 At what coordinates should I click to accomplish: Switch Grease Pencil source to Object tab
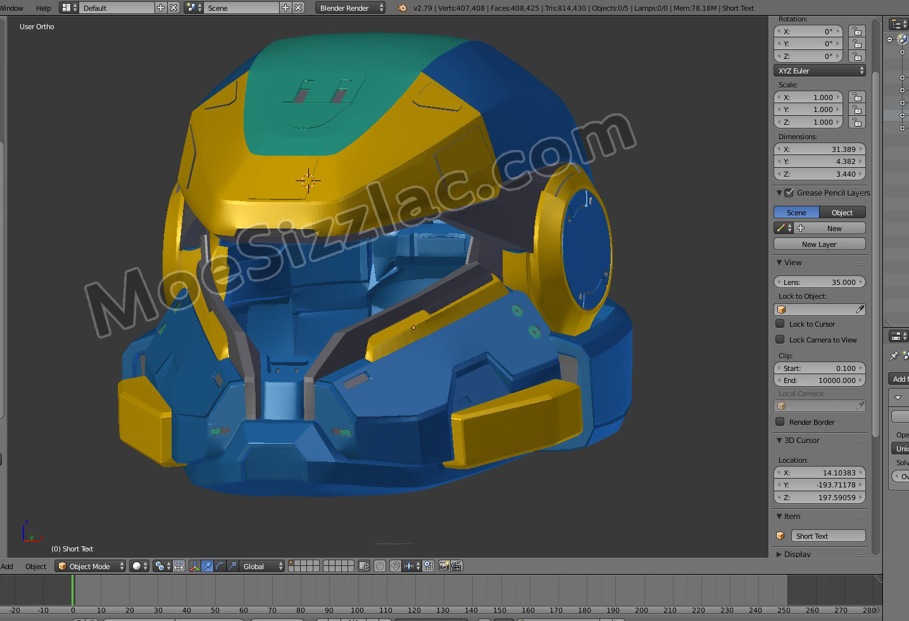(x=842, y=213)
